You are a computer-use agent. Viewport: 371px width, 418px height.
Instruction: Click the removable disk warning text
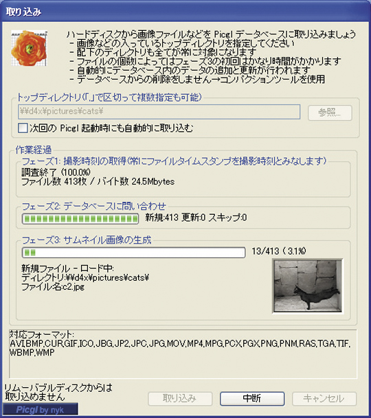coord(58,393)
